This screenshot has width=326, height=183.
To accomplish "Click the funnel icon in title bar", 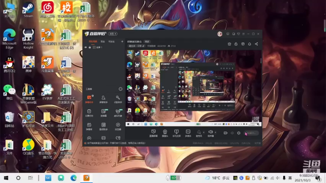I will point(238,34).
